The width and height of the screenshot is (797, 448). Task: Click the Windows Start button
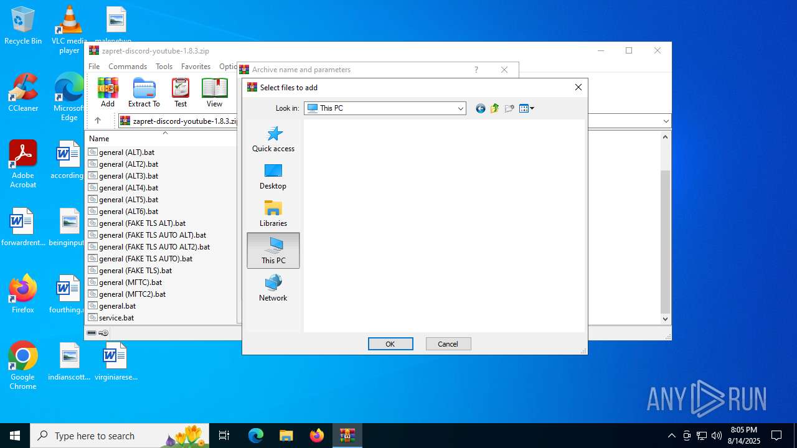[15, 436]
